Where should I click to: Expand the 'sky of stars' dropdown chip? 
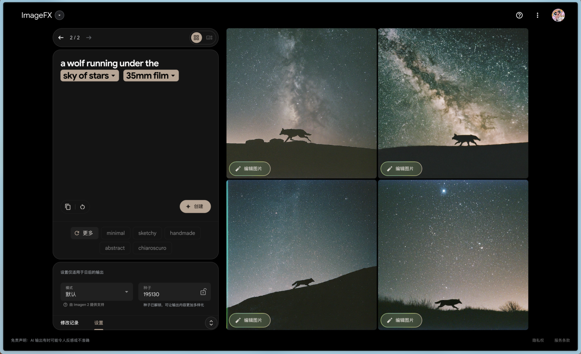90,76
